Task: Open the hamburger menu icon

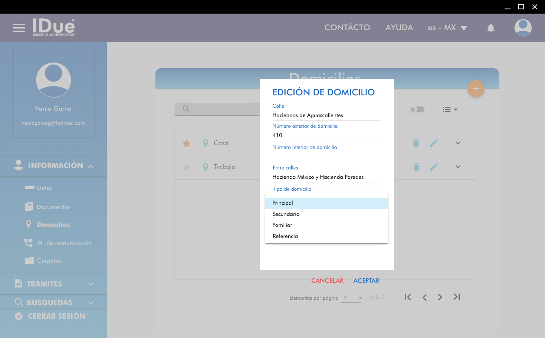Action: click(19, 28)
